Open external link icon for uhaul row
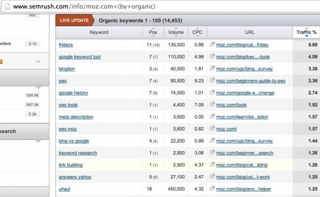 (x=212, y=188)
